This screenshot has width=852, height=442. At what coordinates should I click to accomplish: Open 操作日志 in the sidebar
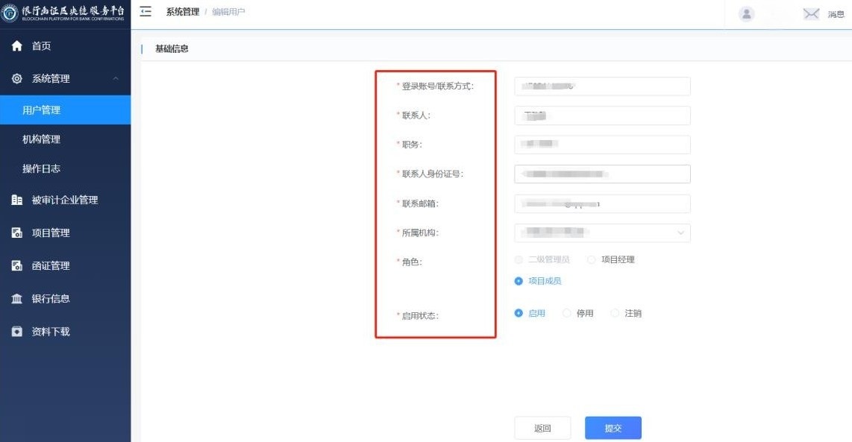(x=42, y=169)
